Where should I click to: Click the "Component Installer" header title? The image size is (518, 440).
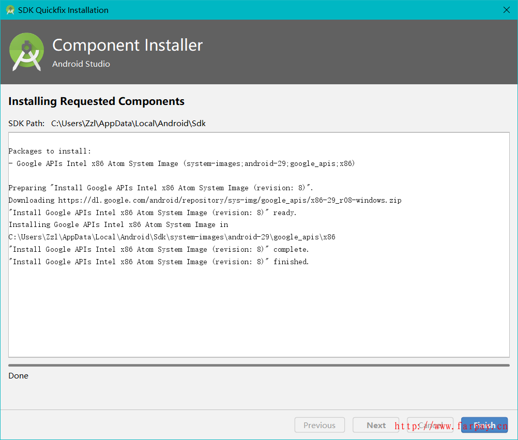(x=127, y=45)
